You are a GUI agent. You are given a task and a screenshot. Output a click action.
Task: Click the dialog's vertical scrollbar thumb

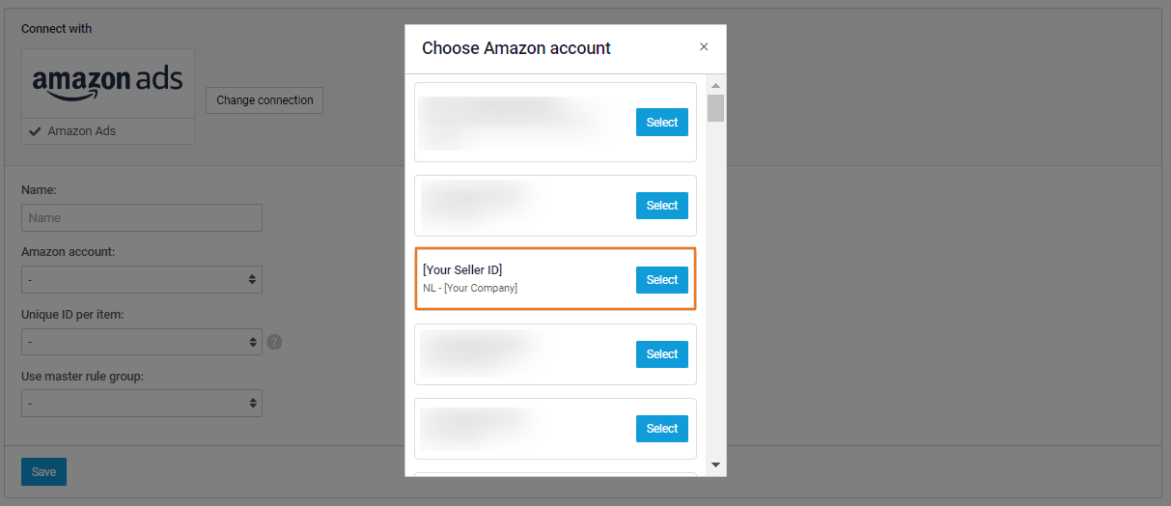coord(715,107)
